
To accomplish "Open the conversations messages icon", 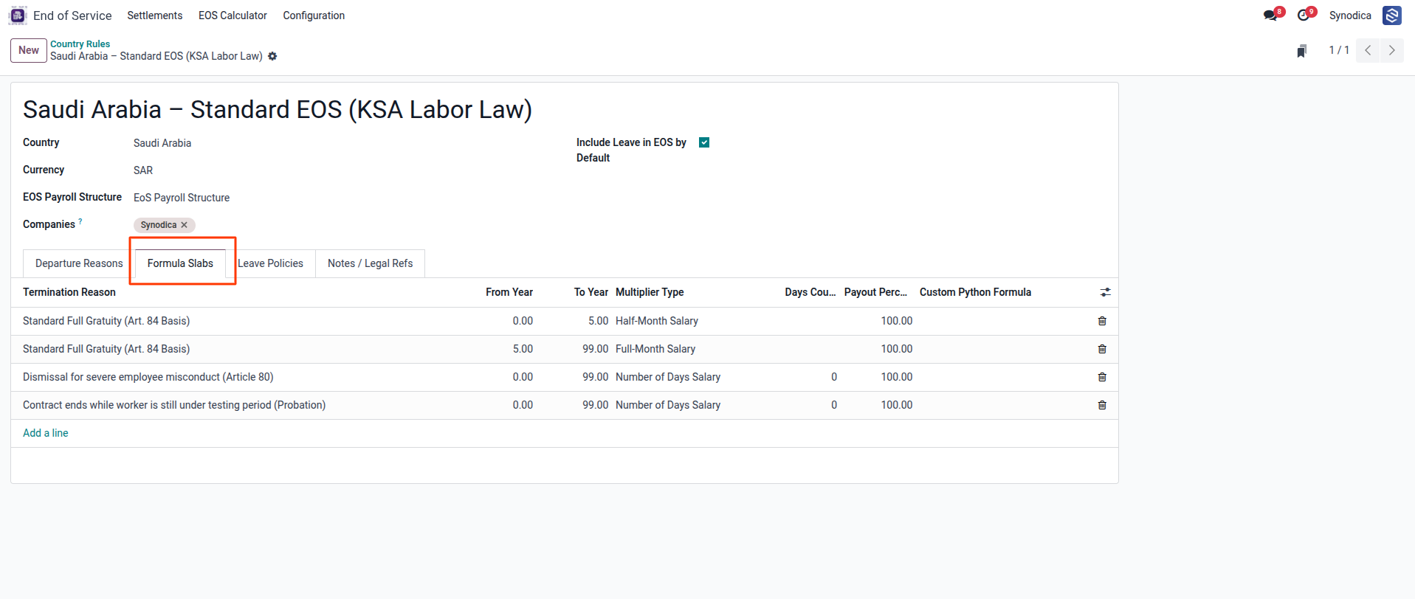I will (1270, 15).
